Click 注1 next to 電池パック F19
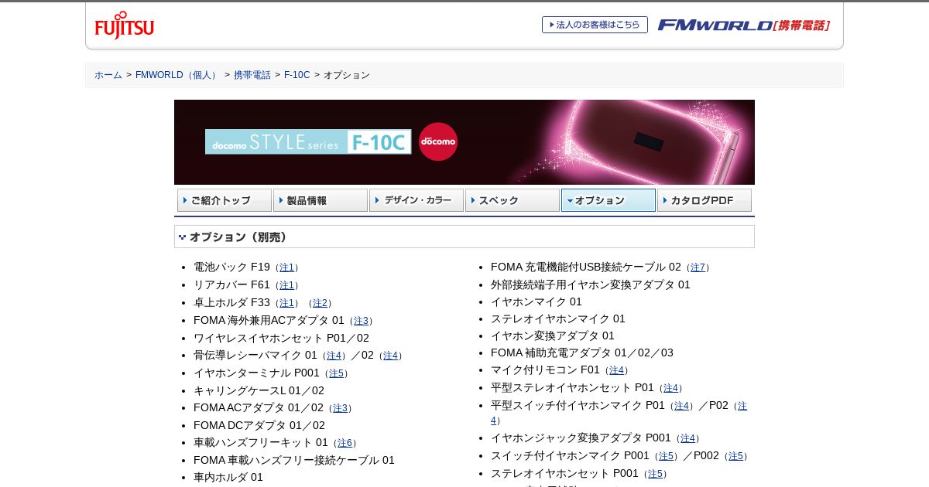Viewport: 929px width, 487px height. point(286,267)
